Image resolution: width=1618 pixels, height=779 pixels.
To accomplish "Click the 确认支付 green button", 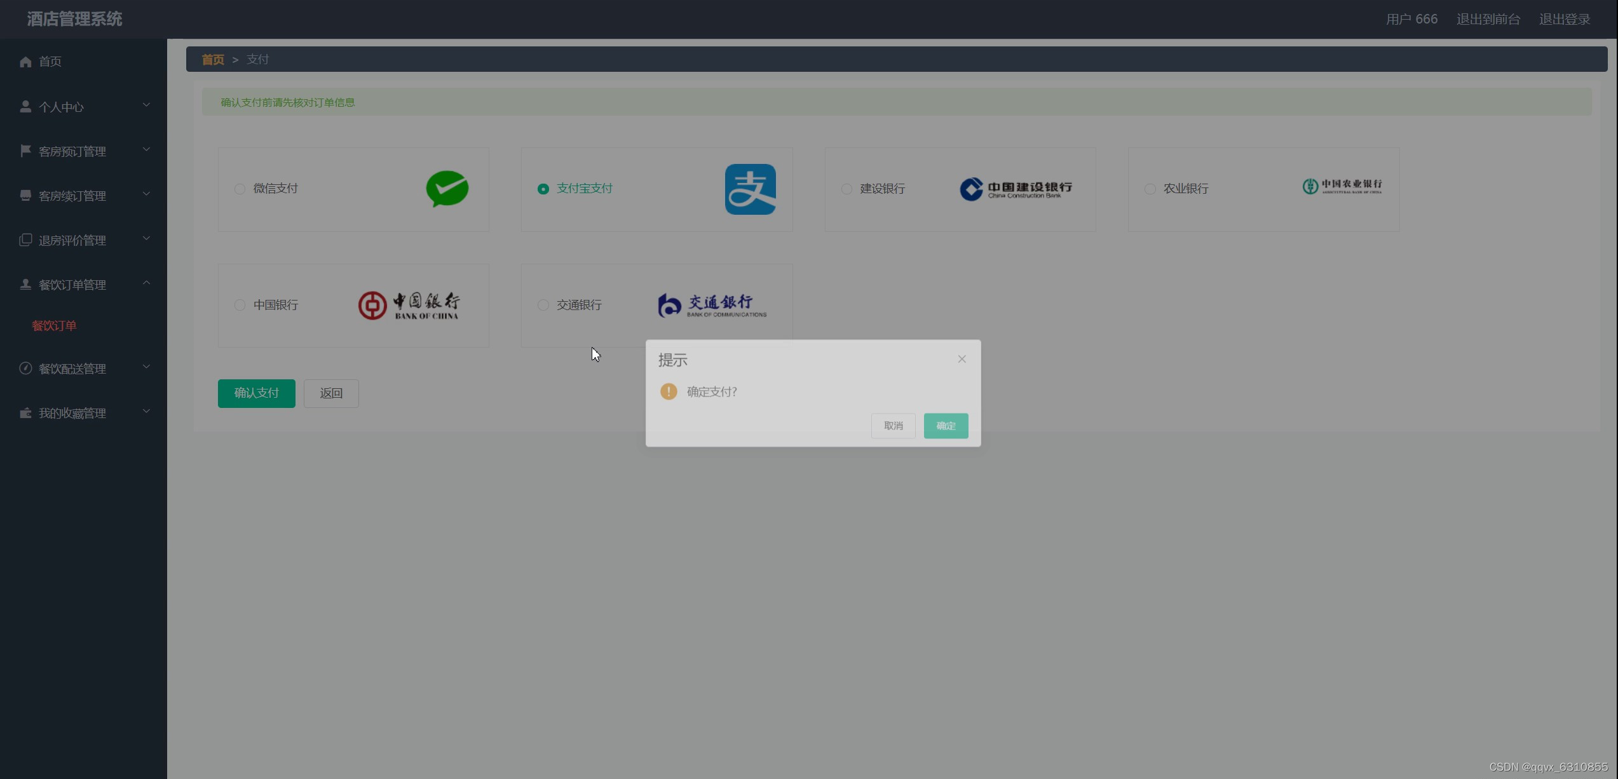I will (256, 393).
